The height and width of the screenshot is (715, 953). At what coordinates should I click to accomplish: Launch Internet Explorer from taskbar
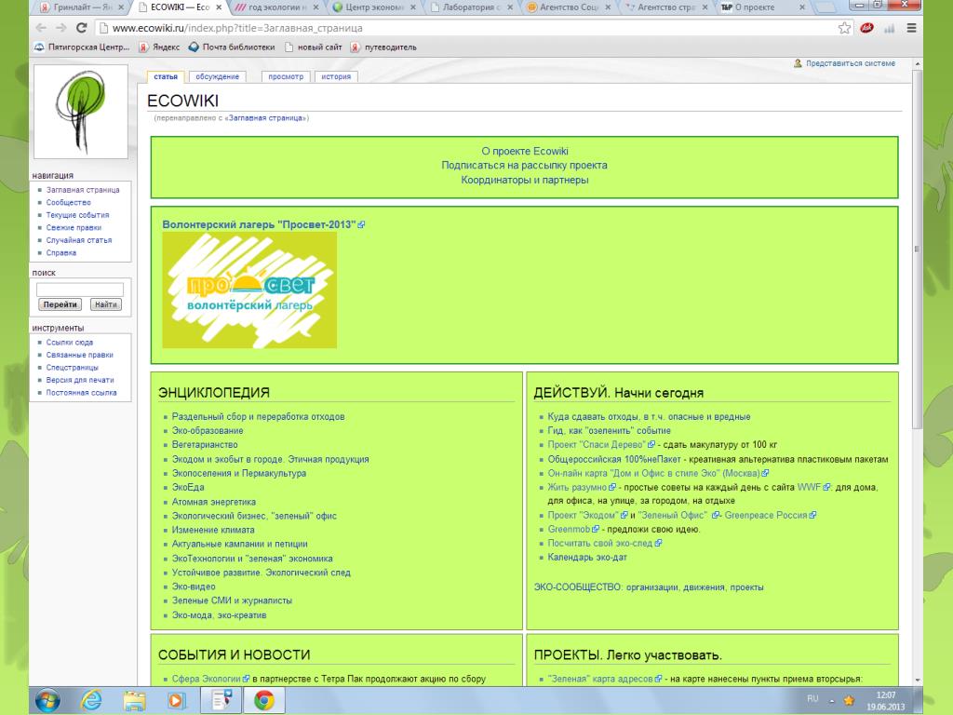tap(91, 701)
